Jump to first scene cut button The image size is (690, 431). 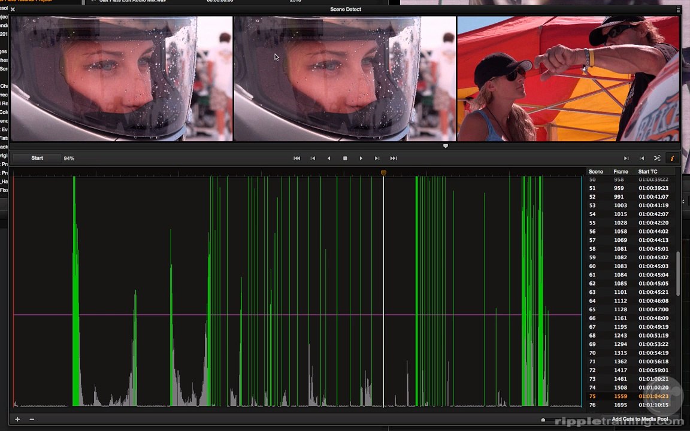tap(296, 158)
